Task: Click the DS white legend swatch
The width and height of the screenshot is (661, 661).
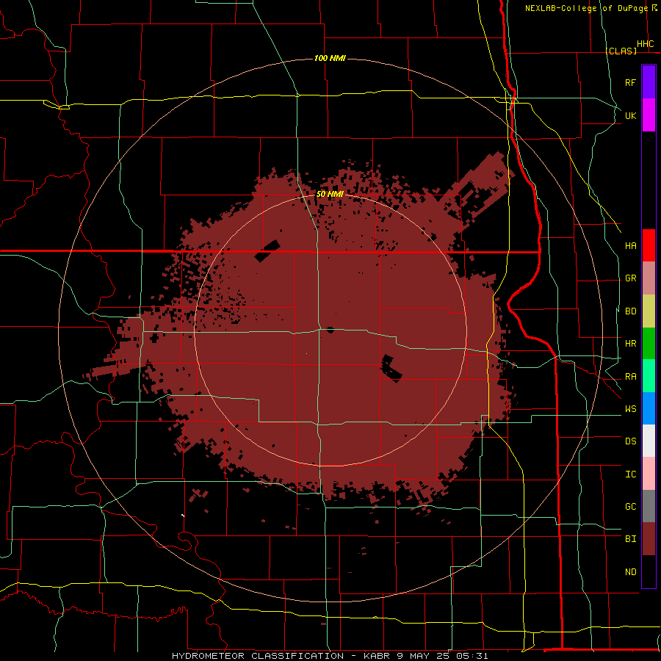Action: point(649,441)
